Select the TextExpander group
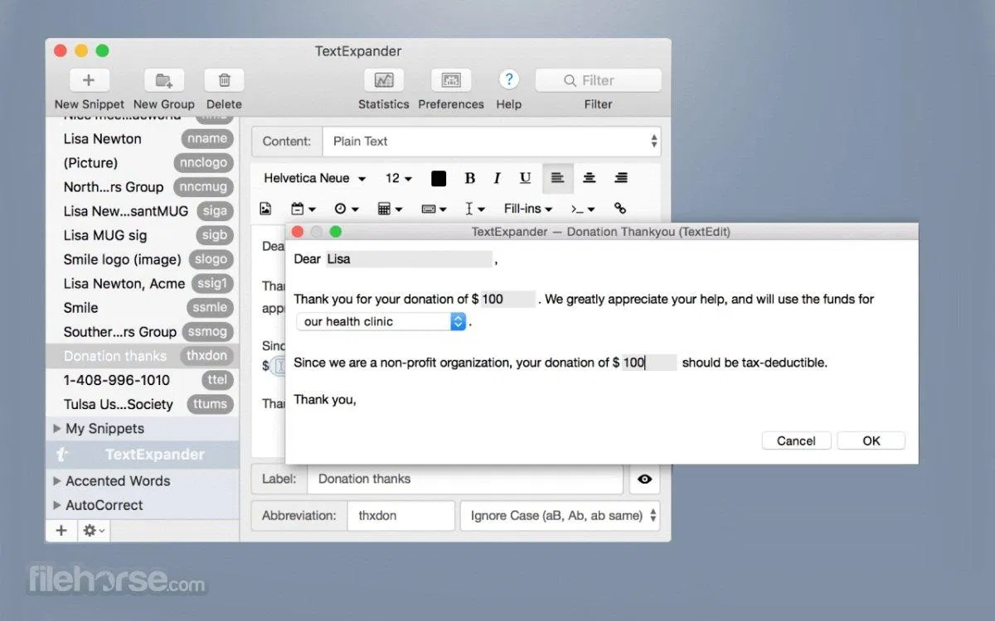 click(x=143, y=455)
